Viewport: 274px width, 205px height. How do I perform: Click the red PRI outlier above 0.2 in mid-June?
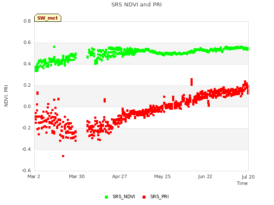coord(191,82)
